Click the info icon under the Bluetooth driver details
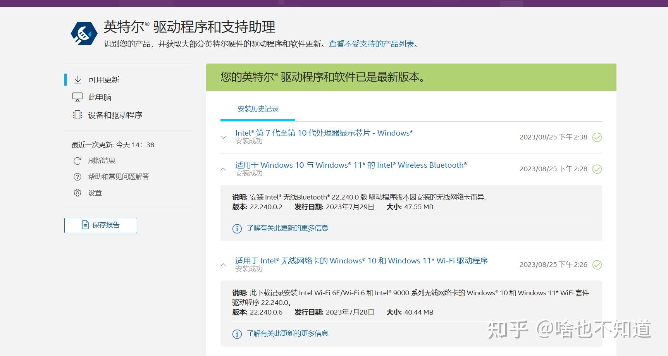This screenshot has height=356, width=668. (237, 229)
